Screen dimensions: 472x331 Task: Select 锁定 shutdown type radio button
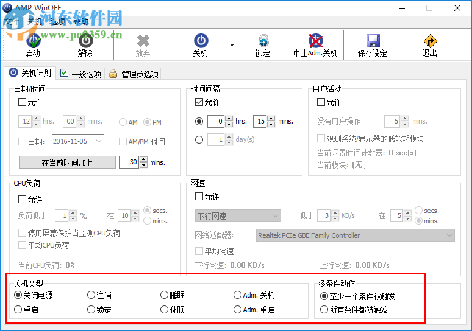[91, 309]
